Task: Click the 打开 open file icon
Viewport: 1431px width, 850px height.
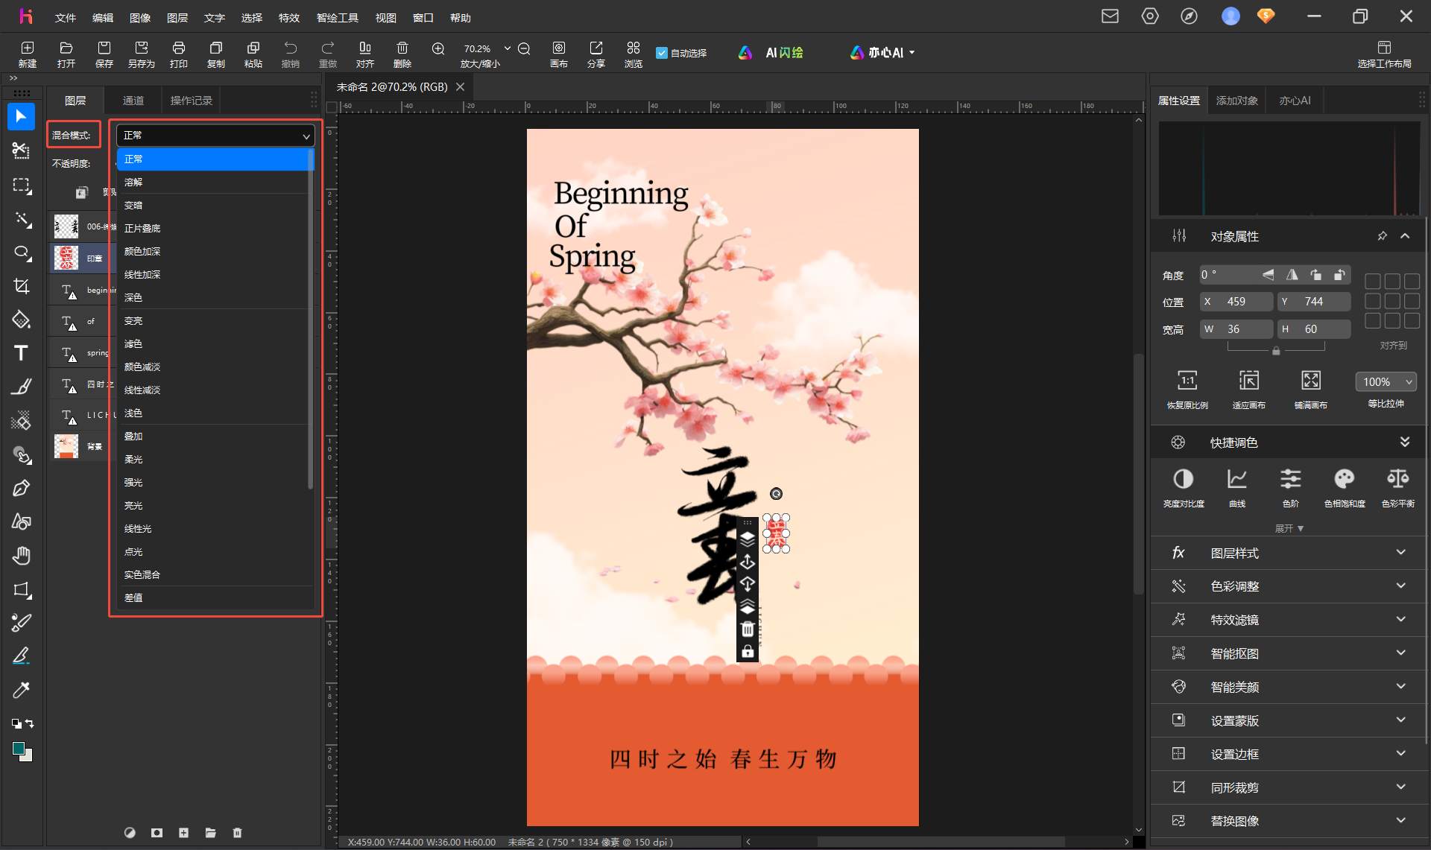Action: pyautogui.click(x=66, y=54)
